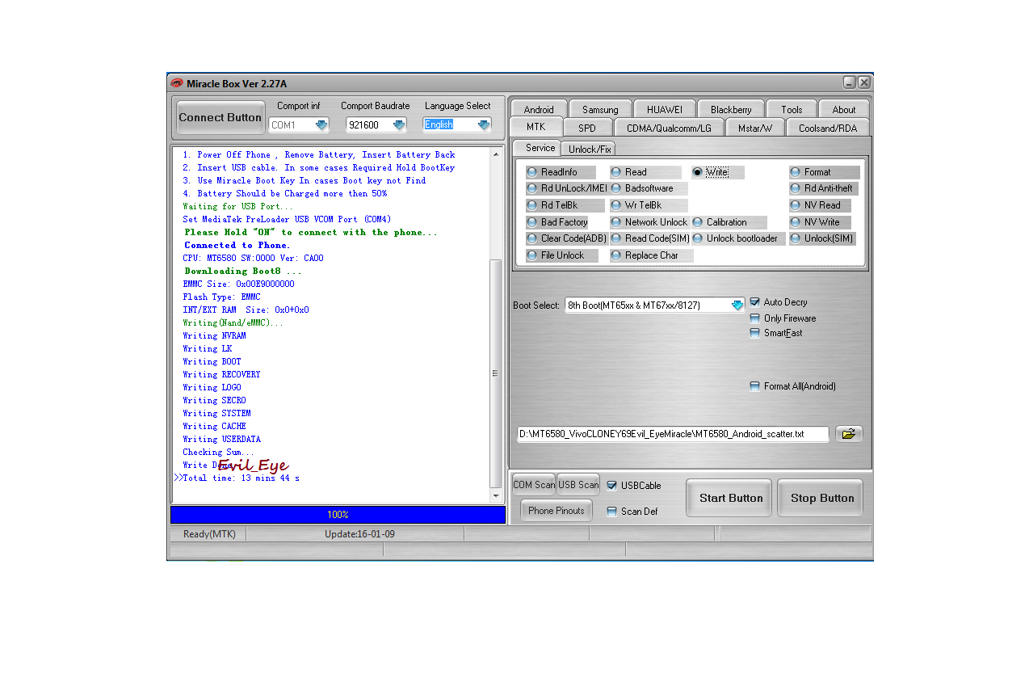1029x674 pixels.
Task: Click 'Writing USERDATA' log line
Action: 221,439
